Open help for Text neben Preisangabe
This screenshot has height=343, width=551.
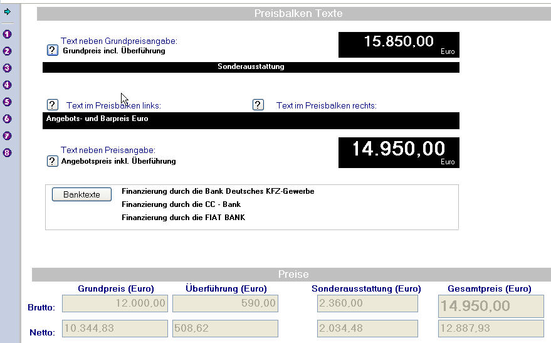(x=53, y=161)
